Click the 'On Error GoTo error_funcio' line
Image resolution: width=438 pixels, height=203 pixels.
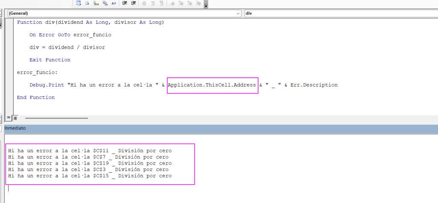(71, 35)
